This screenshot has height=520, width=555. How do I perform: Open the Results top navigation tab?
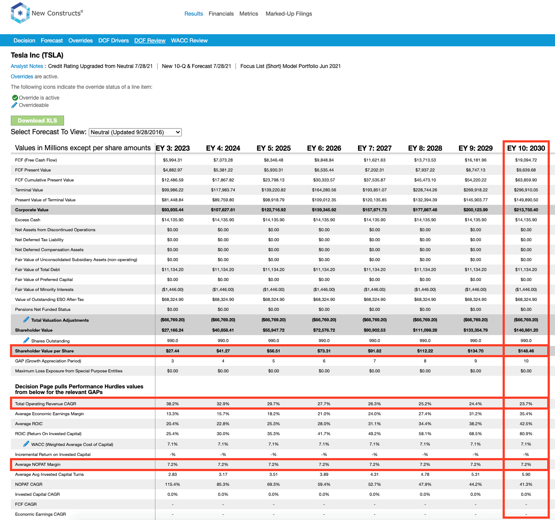click(x=194, y=14)
